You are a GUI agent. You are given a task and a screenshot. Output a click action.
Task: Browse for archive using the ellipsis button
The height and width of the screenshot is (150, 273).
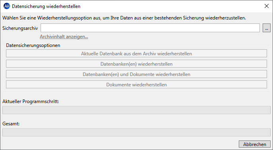click(266, 28)
